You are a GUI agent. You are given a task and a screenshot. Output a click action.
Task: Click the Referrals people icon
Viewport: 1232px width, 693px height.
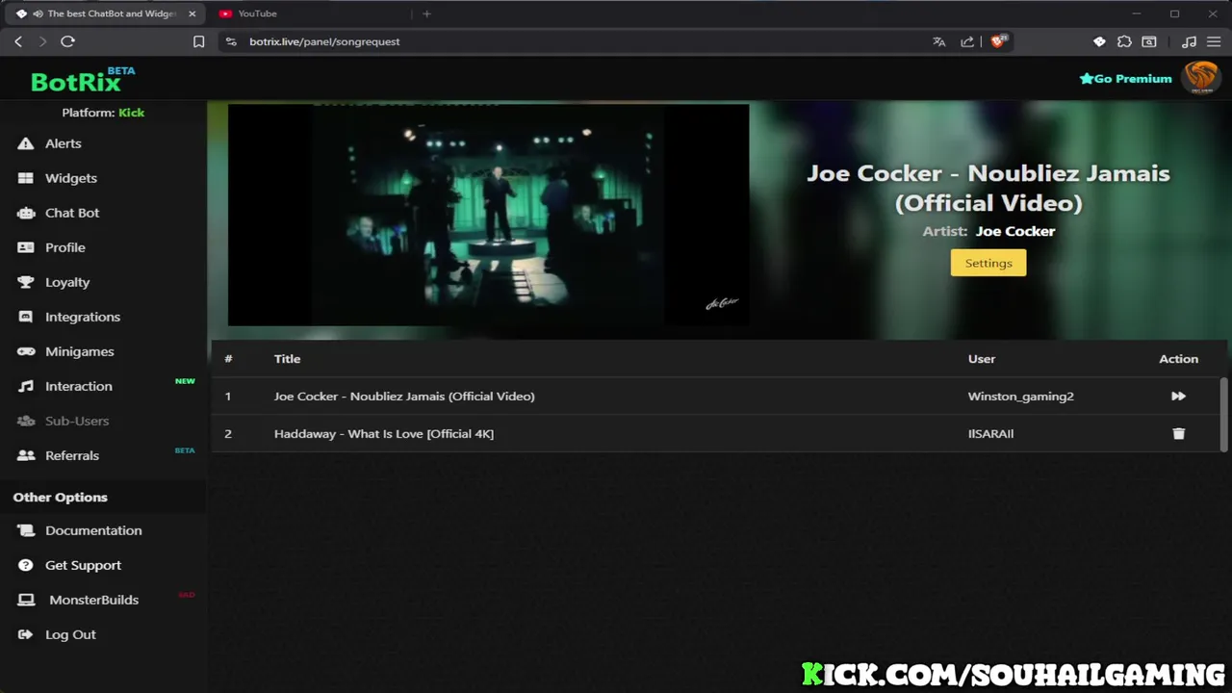26,455
